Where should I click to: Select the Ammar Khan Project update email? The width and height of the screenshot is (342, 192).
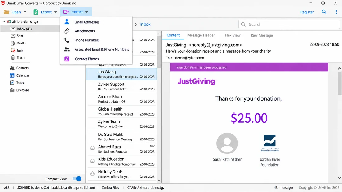pos(122,99)
